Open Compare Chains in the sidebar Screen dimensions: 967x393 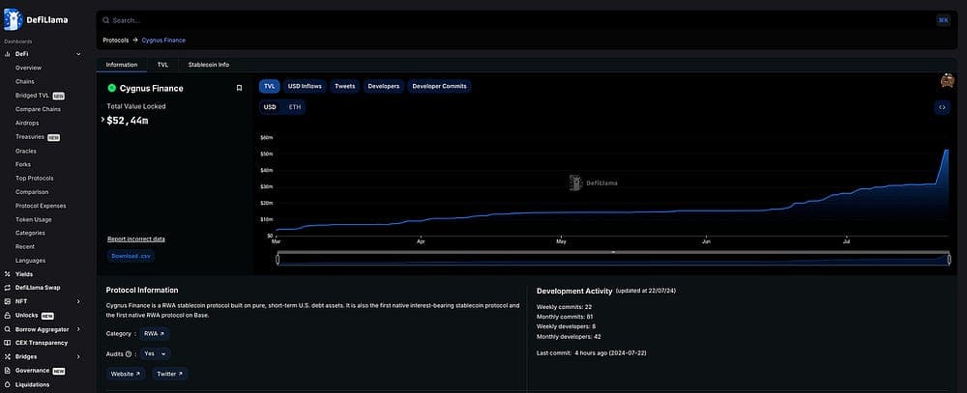click(x=38, y=109)
